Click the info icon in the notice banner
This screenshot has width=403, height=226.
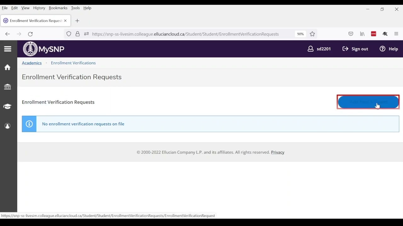point(29,124)
